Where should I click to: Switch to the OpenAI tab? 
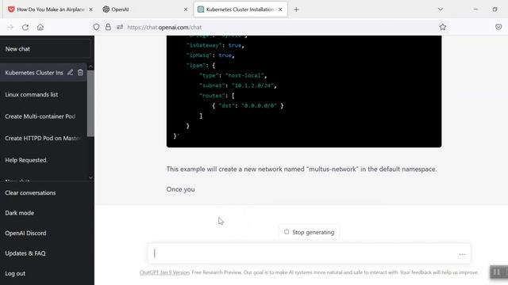pyautogui.click(x=144, y=9)
